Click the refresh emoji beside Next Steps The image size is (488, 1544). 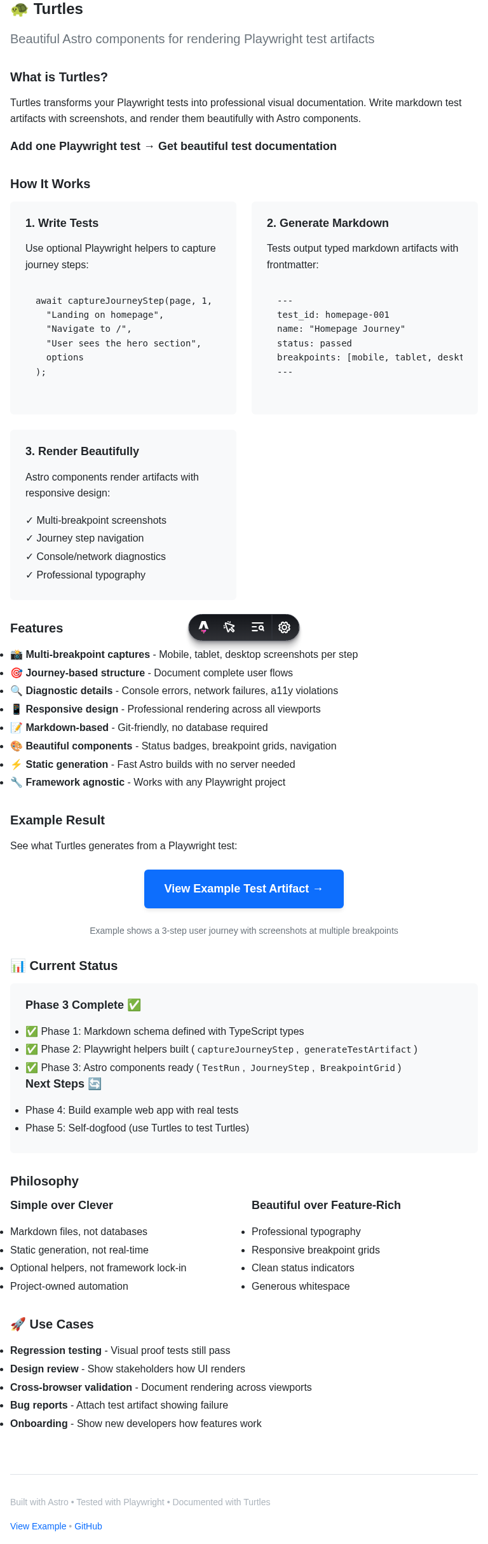pos(95,1084)
